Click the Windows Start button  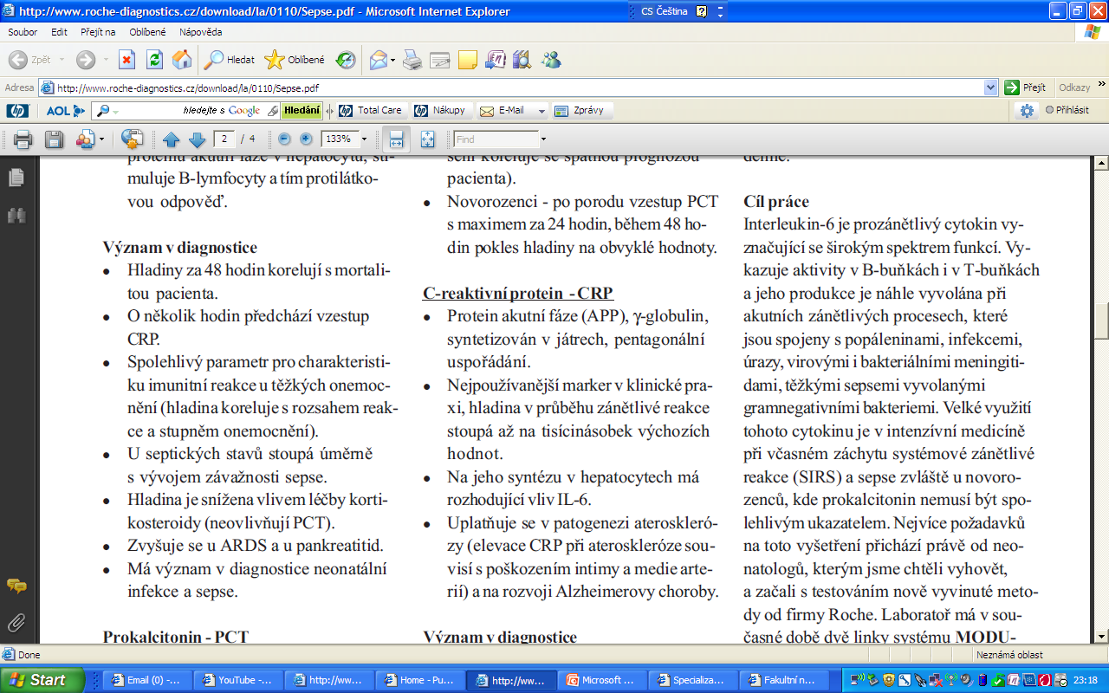click(42, 680)
